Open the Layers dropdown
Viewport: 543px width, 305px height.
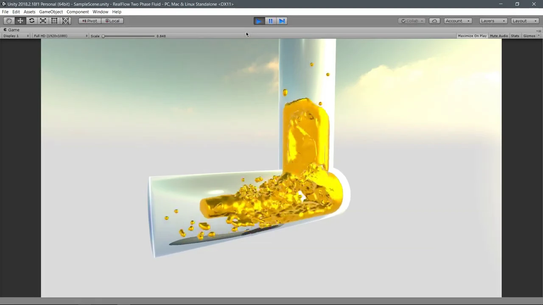click(x=493, y=21)
